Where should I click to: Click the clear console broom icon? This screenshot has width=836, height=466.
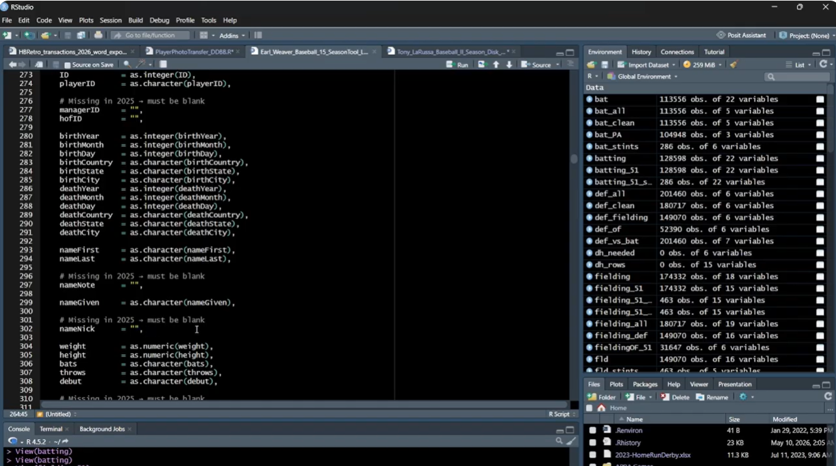572,442
